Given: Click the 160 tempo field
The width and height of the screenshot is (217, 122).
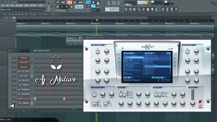Looking at the screenshot, I should [79, 7].
